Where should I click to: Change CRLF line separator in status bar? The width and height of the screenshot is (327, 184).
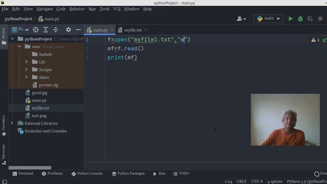(242, 181)
